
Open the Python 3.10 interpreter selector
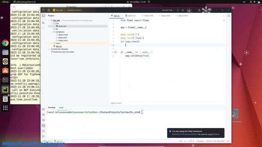click(215, 141)
